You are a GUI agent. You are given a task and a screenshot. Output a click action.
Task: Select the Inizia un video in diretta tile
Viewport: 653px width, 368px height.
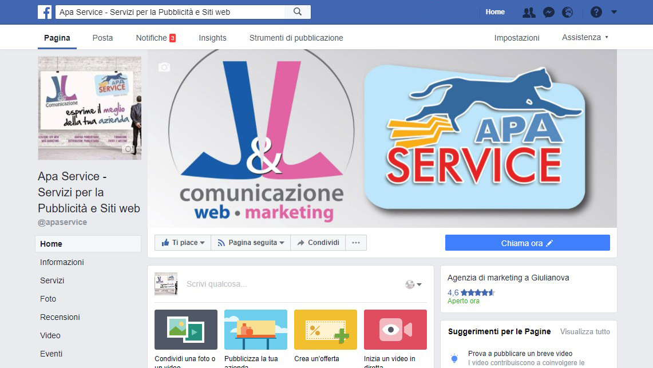395,338
